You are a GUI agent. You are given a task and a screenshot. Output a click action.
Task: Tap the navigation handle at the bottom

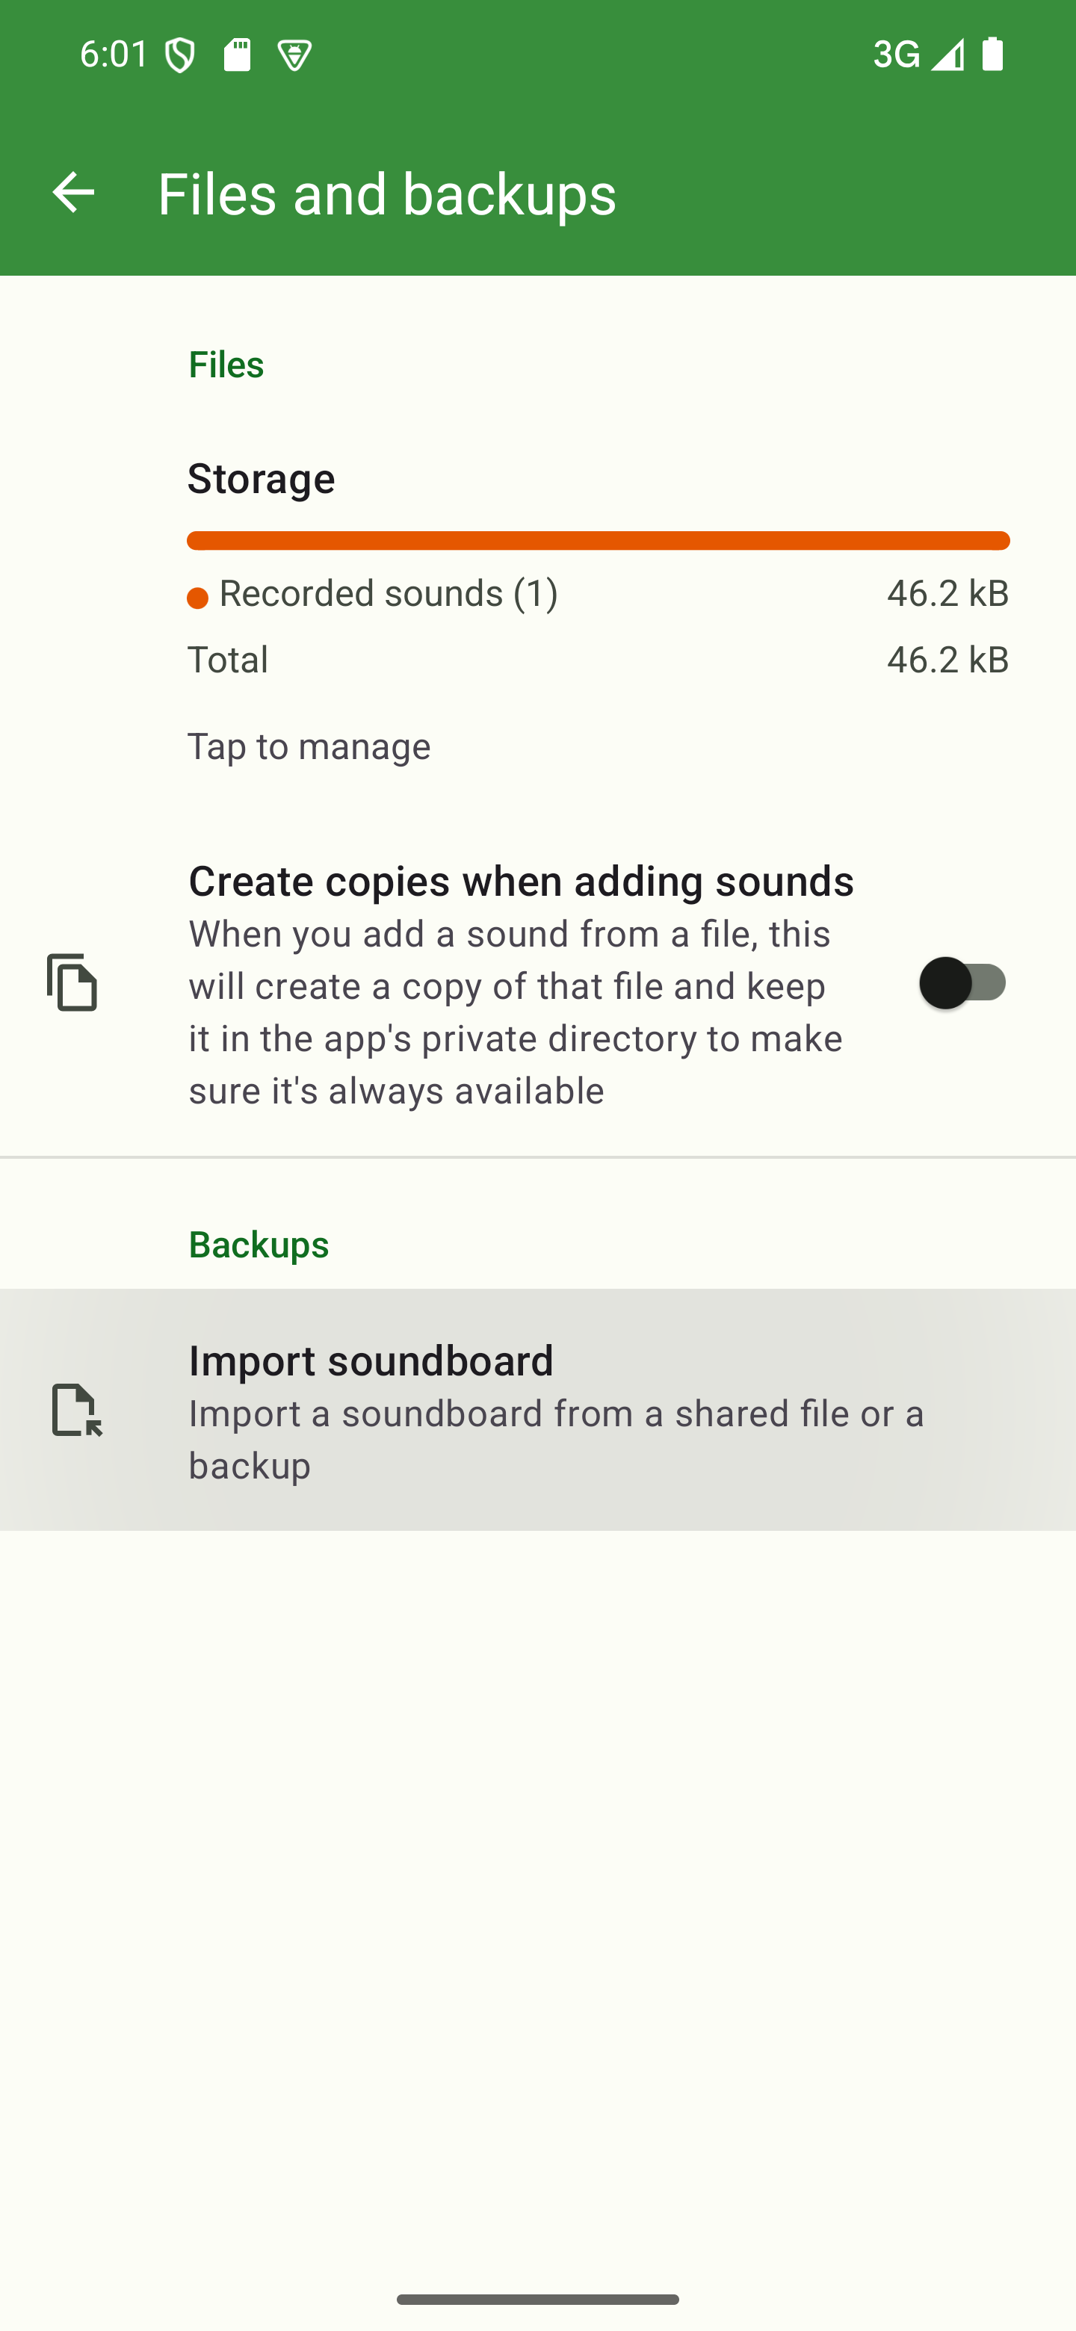tap(537, 2300)
